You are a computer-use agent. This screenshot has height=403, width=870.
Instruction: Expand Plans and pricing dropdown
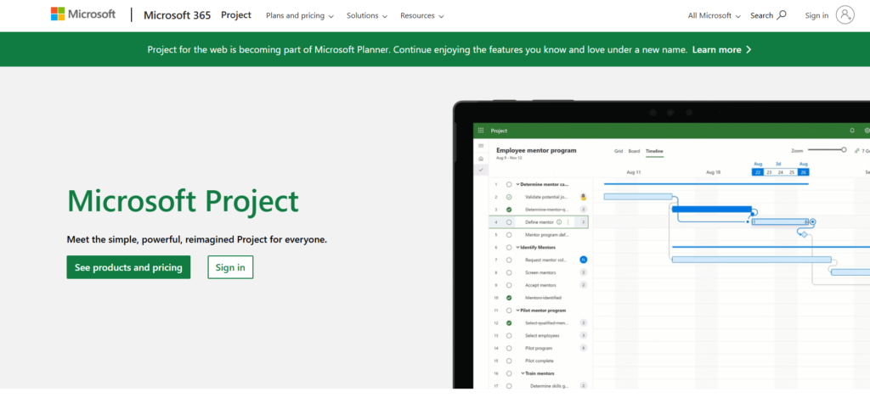pos(300,15)
